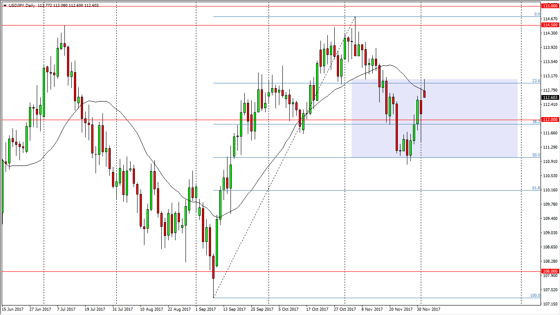Click the 112.410 price scale value
Image resolution: width=560 pixels, height=315 pixels.
(x=551, y=105)
